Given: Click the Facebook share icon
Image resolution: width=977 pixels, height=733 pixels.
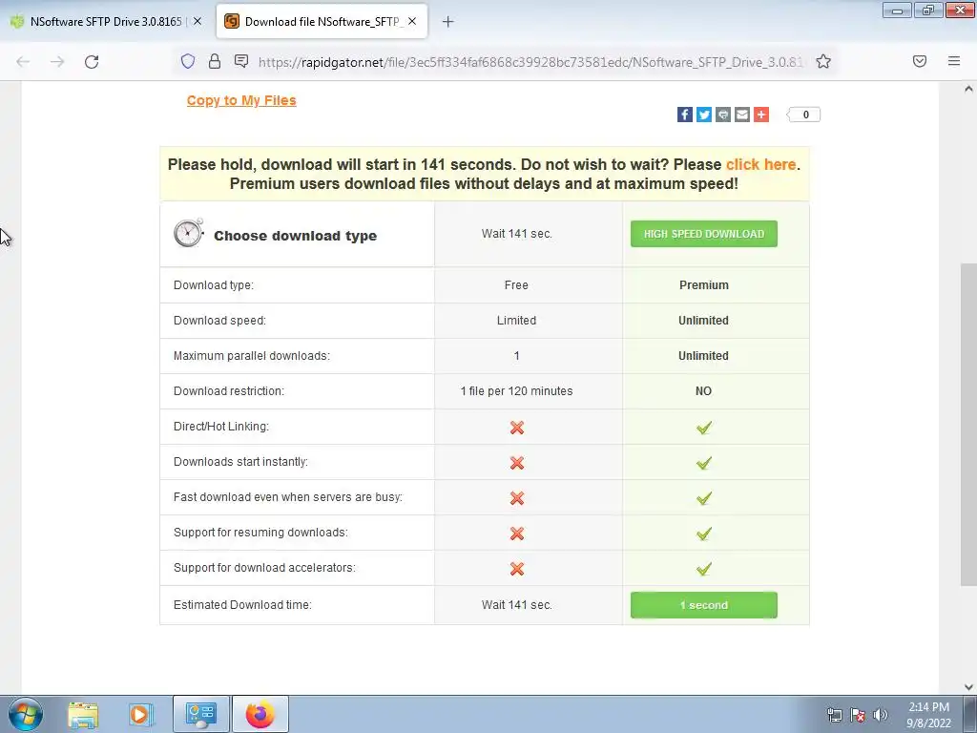Looking at the screenshot, I should 684,115.
